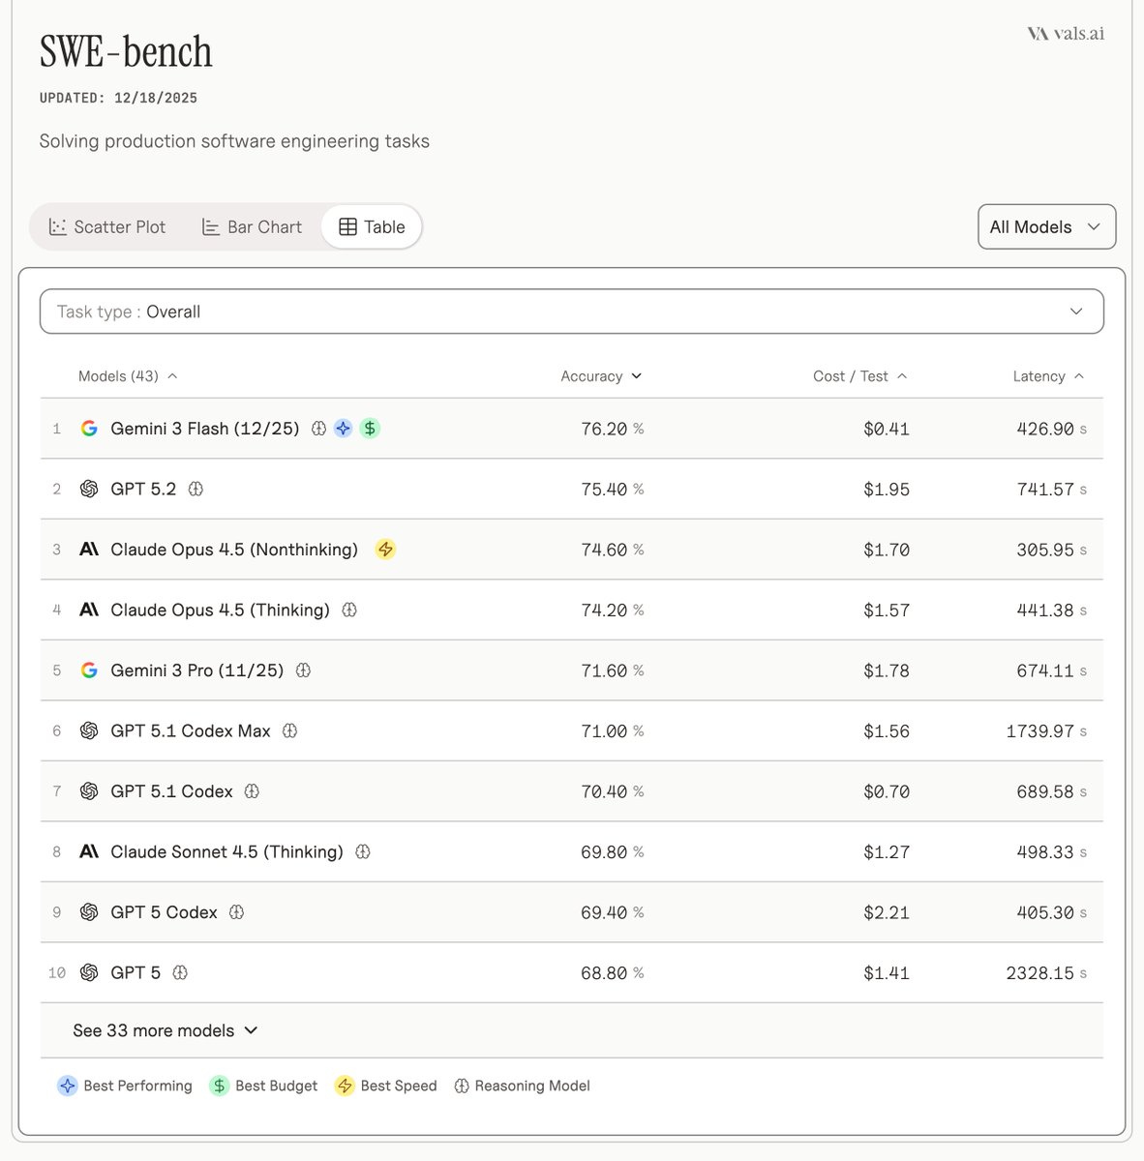The height and width of the screenshot is (1161, 1144).
Task: Click the reasoning icon after GPT 5 Codex
Action: click(236, 912)
